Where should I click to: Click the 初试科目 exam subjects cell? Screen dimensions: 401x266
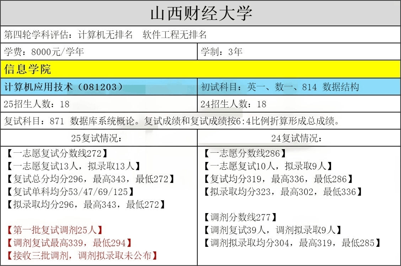[280, 87]
